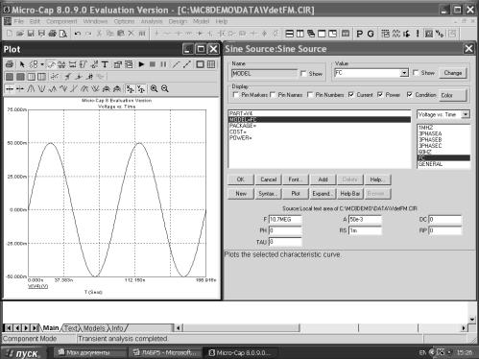Enable Show checkbox next to Name field

pos(303,74)
